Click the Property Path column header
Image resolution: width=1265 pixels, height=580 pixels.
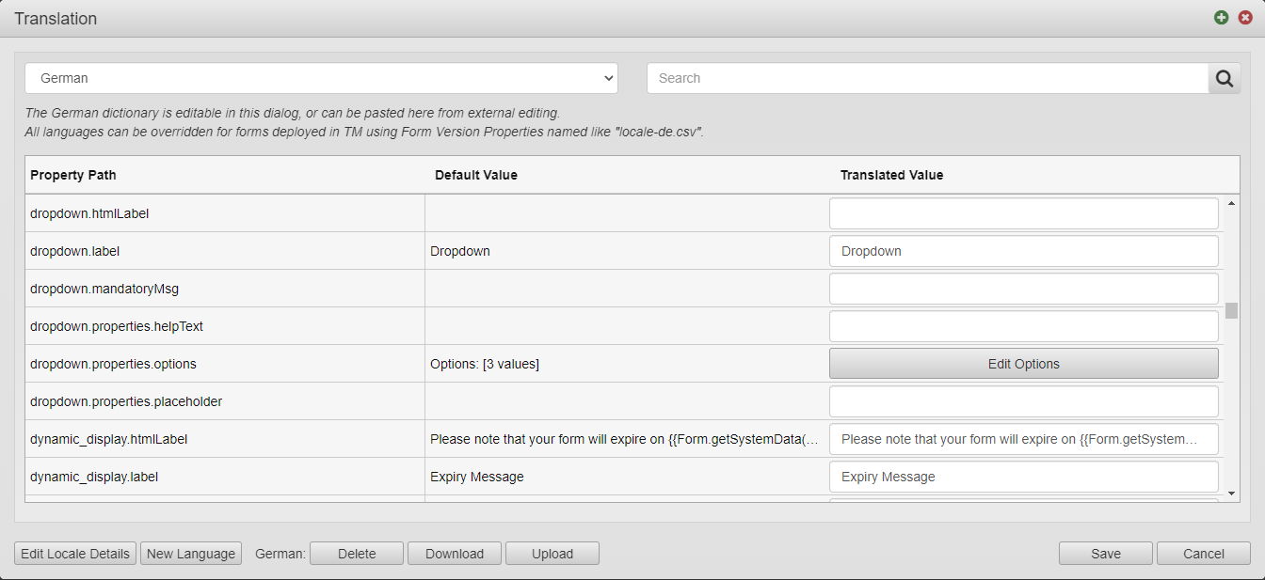pos(73,175)
